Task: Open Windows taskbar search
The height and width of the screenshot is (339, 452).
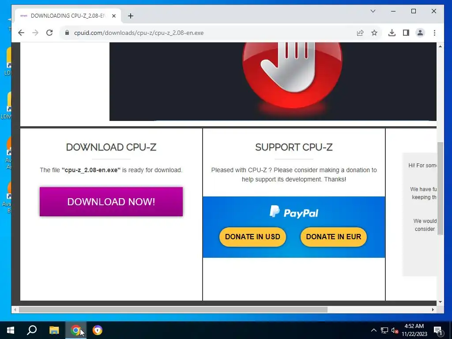Action: coord(32,330)
